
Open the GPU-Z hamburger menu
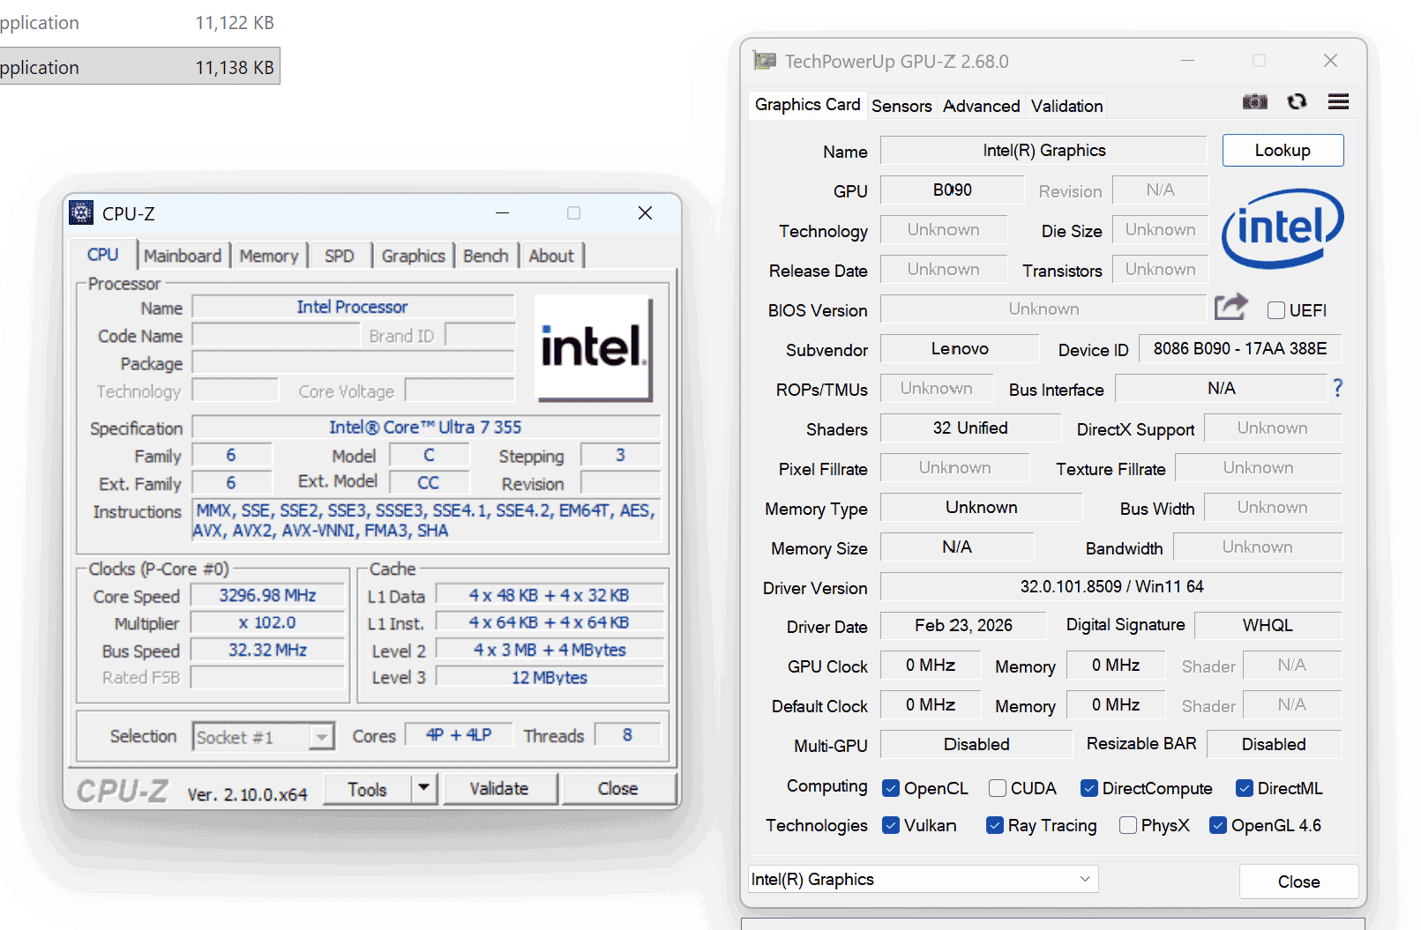[x=1338, y=101]
